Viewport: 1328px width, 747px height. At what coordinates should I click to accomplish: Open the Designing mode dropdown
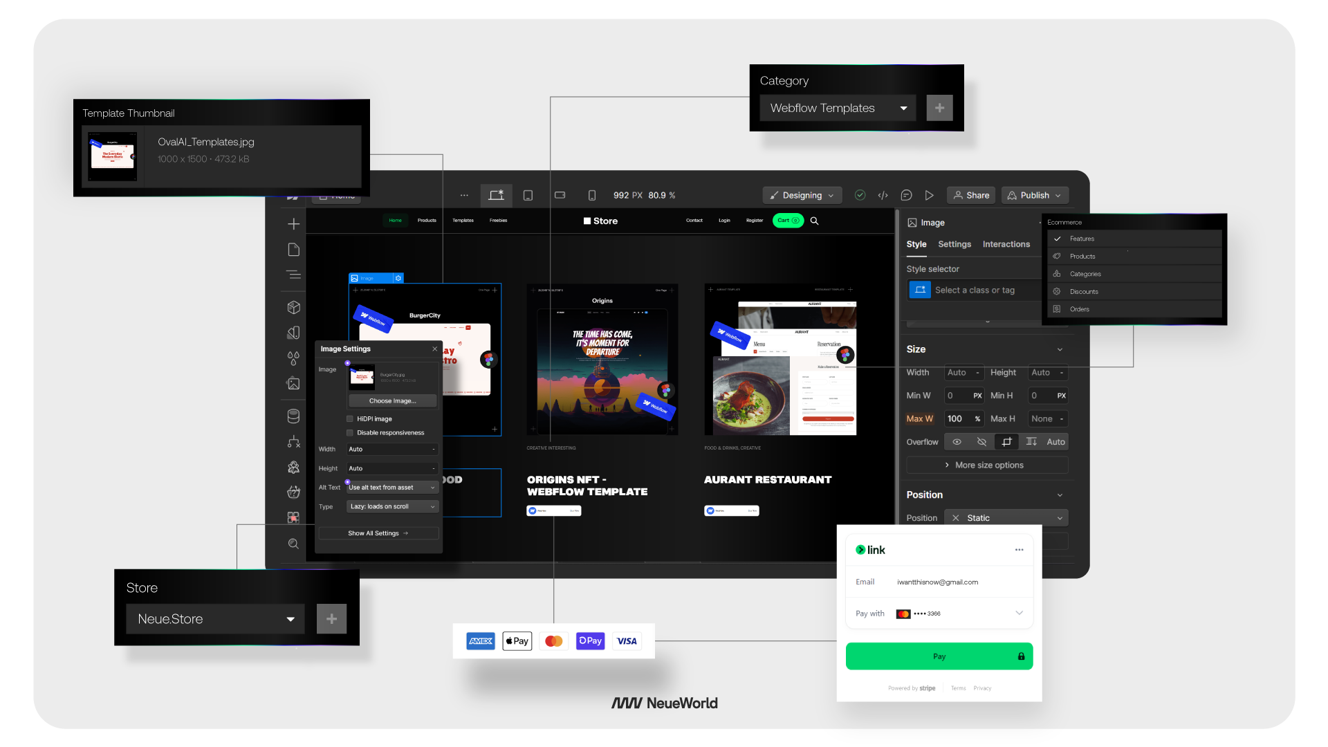802,195
